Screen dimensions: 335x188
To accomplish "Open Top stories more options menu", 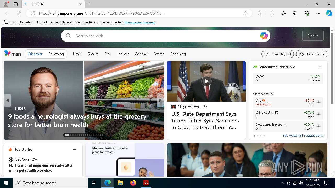I will [x=75, y=149].
